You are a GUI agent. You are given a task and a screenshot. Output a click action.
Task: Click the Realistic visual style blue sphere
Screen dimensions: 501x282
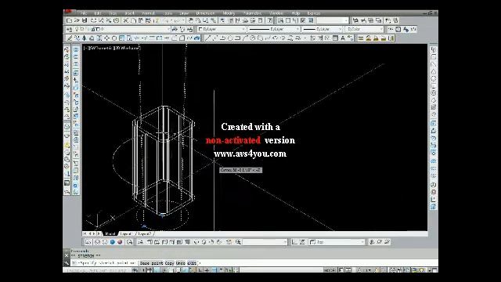113,242
